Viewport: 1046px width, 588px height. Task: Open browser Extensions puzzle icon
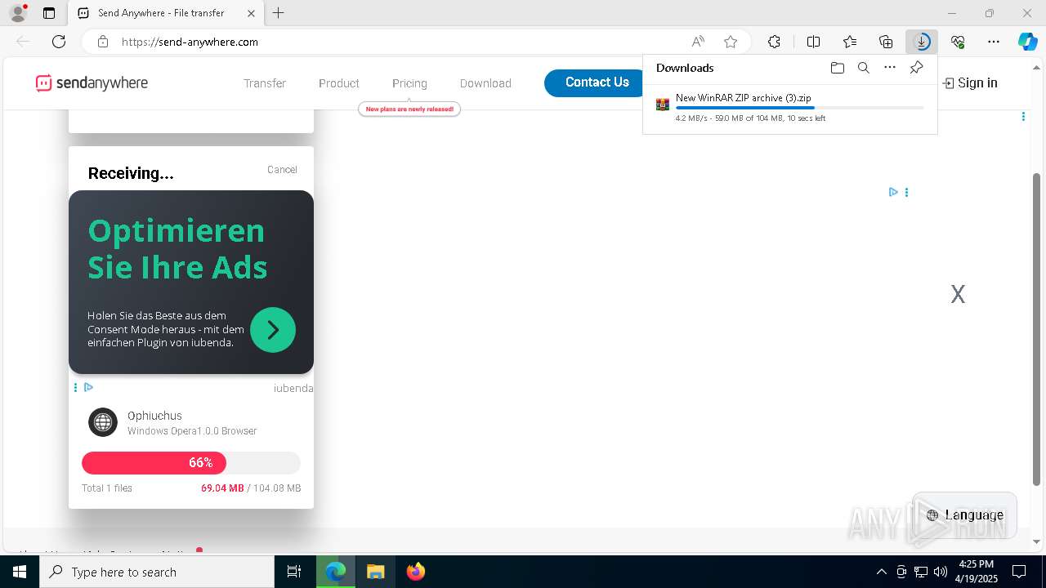[774, 42]
